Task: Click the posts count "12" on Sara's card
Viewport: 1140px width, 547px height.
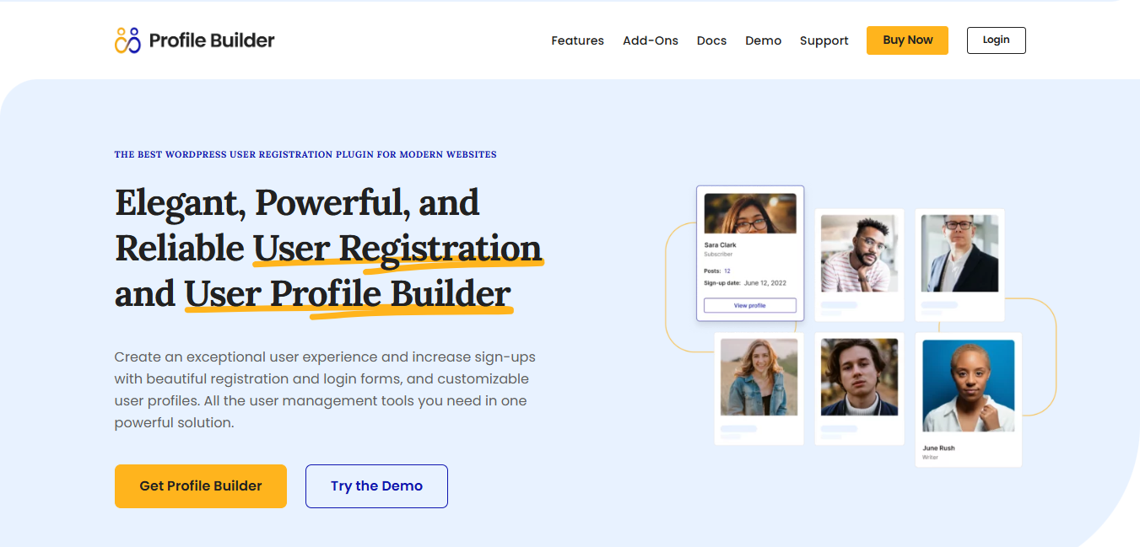Action: click(x=727, y=271)
